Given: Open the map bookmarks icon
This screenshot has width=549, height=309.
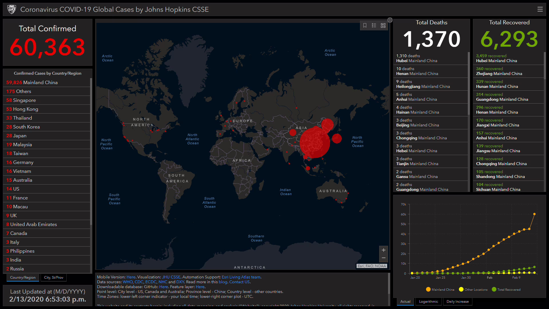Looking at the screenshot, I should [x=365, y=25].
